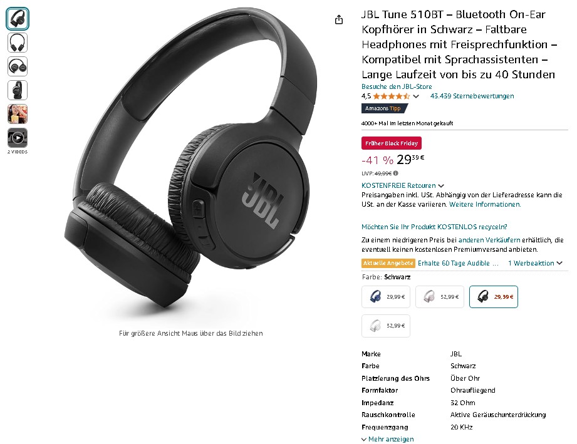Screen dimensions: 577x444
Task: Click the share icon above product image
Action: (339, 19)
